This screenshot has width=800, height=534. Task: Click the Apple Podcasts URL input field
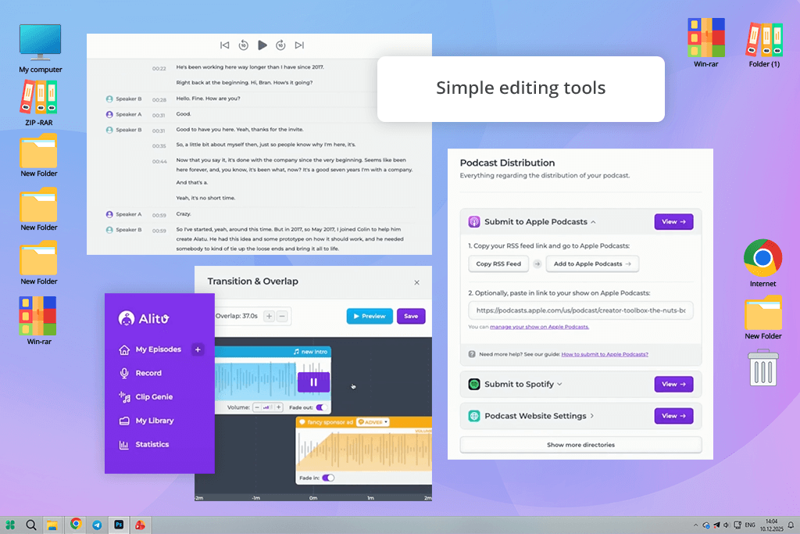pos(580,310)
